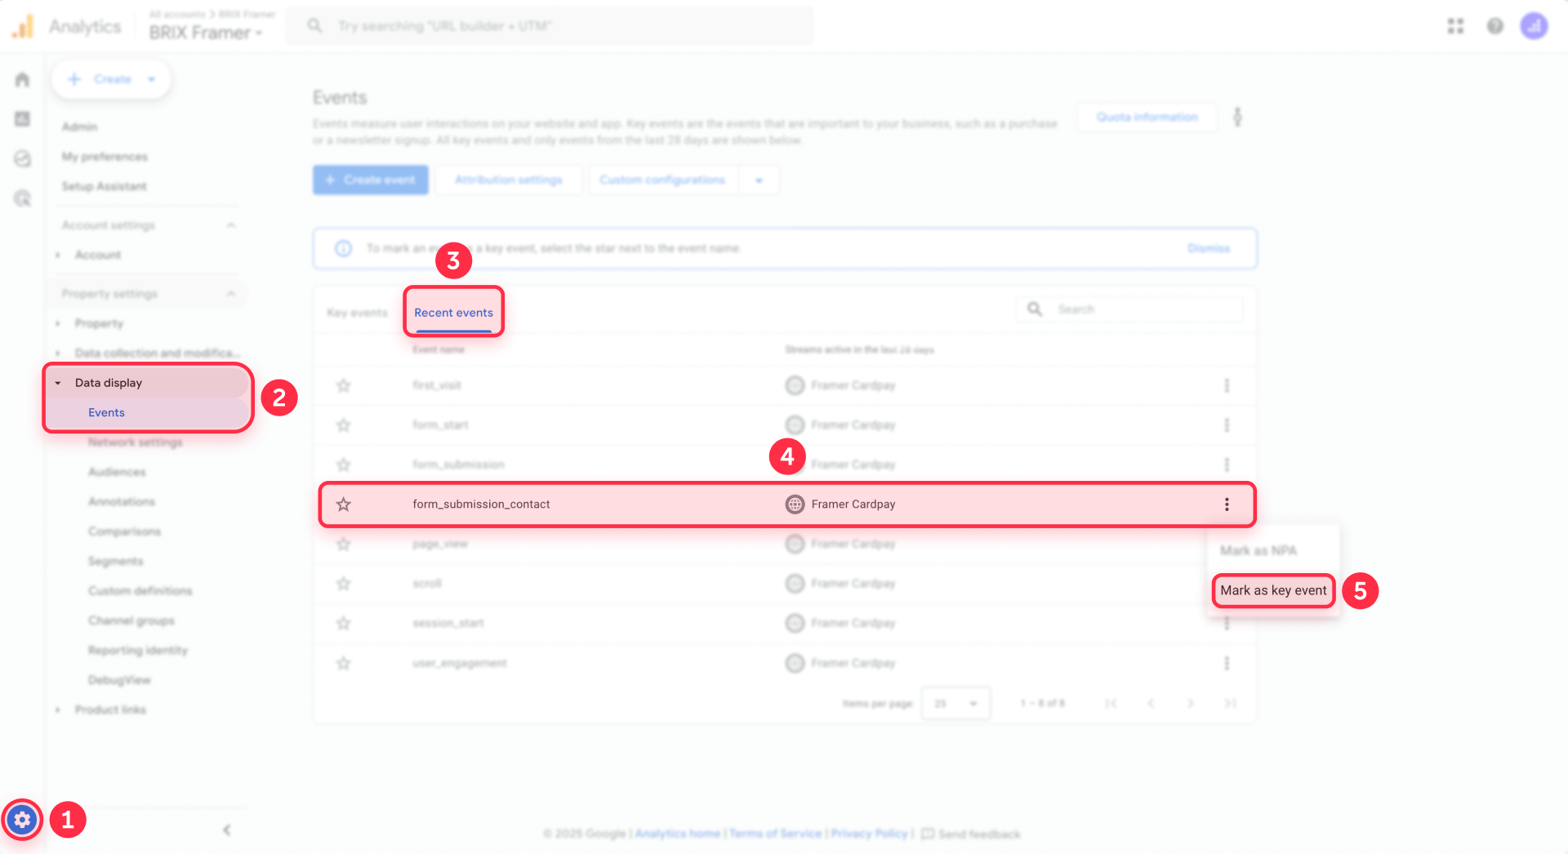The width and height of the screenshot is (1568, 854).
Task: Click the Create event button
Action: [370, 180]
